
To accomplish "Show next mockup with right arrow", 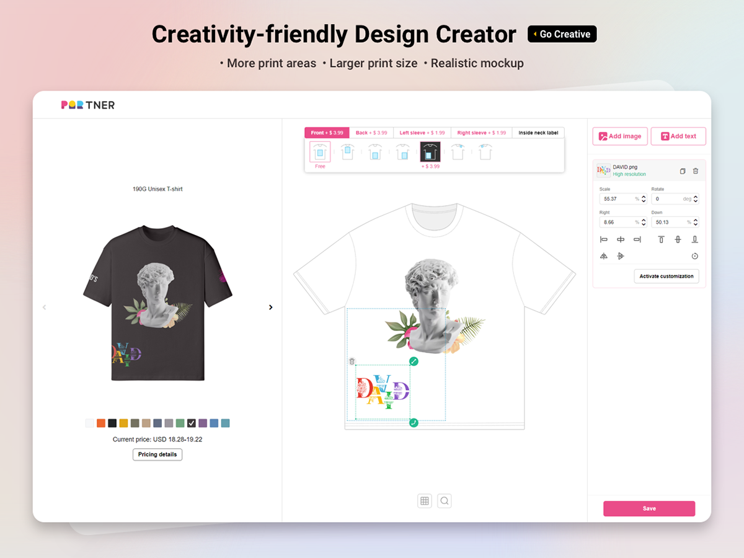I will click(270, 307).
